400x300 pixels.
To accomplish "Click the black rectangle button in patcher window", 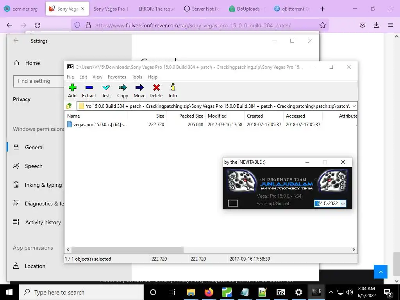I will [233, 203].
